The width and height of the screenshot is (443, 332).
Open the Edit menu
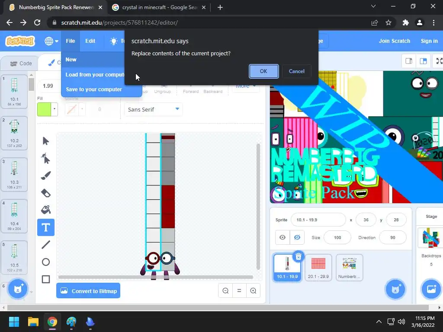90,41
